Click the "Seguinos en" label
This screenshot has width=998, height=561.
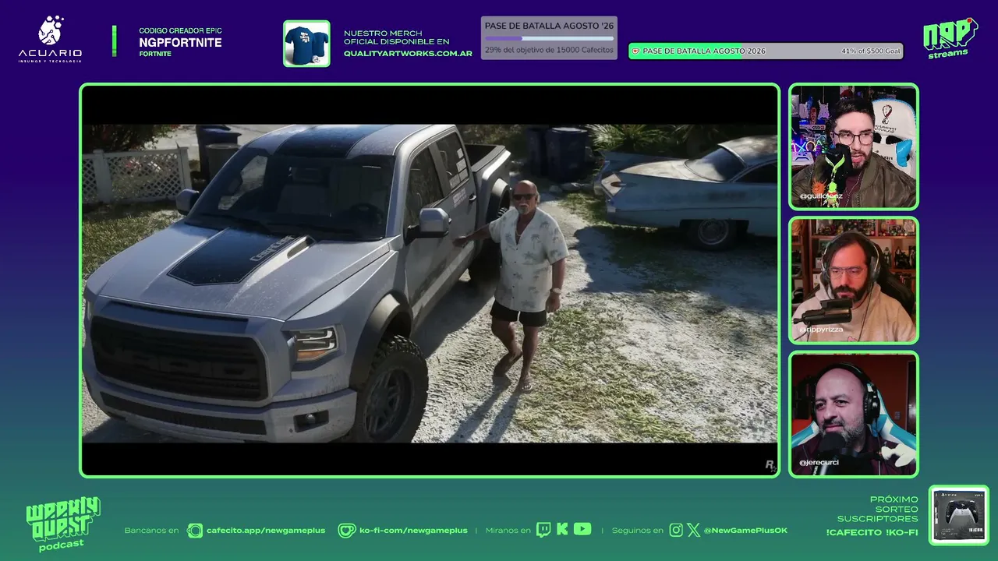point(638,531)
